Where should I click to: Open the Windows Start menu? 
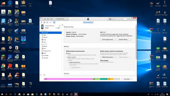click(x=2, y=94)
